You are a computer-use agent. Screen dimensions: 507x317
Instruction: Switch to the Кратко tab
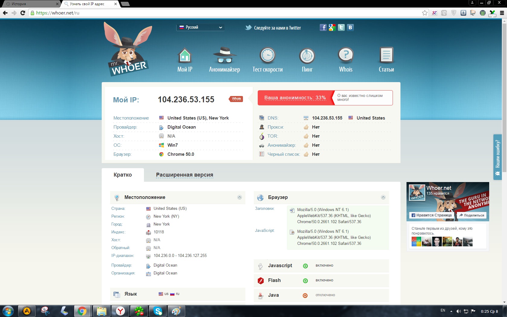[x=123, y=175]
